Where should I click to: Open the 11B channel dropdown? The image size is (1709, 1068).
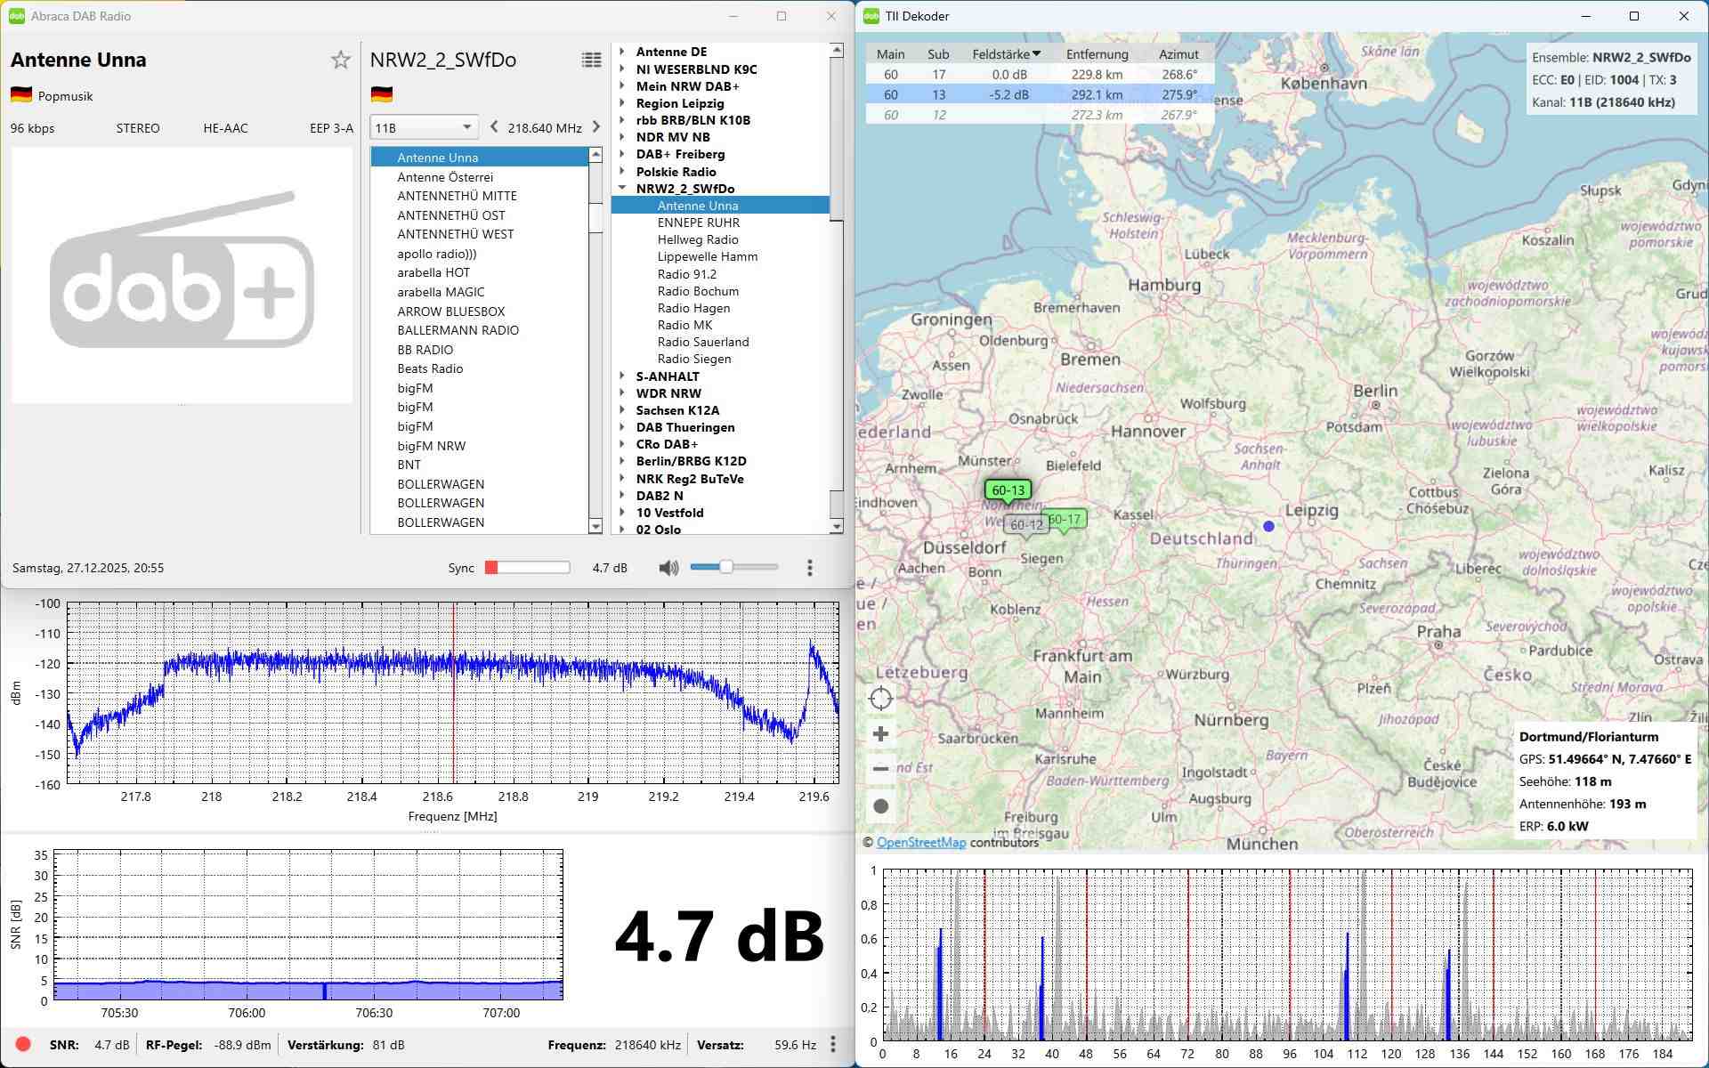[x=424, y=127]
